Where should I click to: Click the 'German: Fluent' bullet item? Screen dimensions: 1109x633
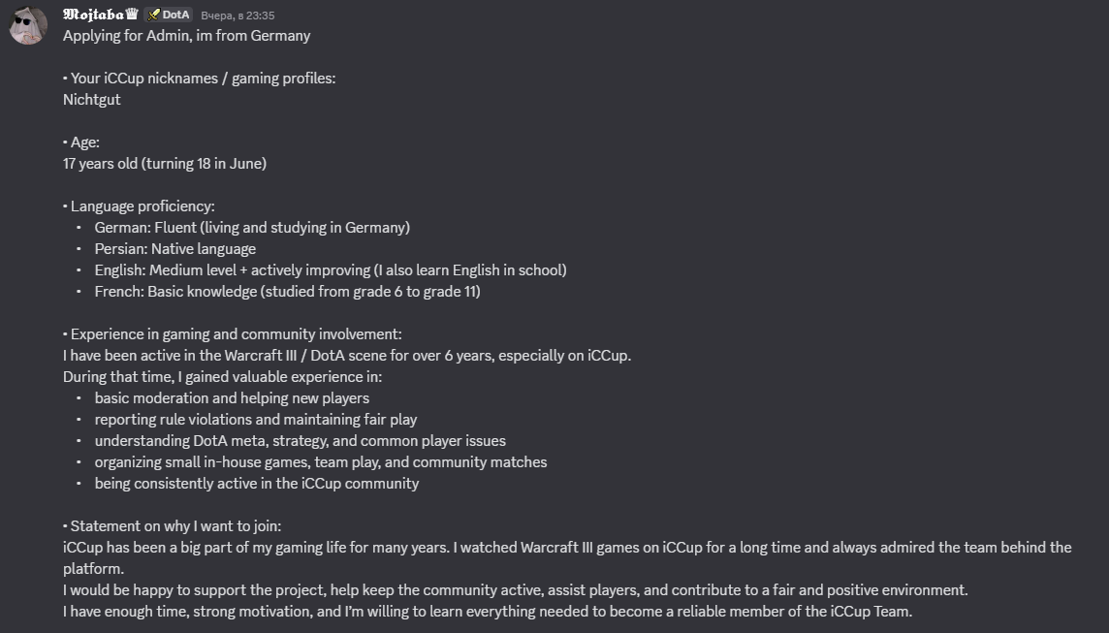(x=252, y=228)
